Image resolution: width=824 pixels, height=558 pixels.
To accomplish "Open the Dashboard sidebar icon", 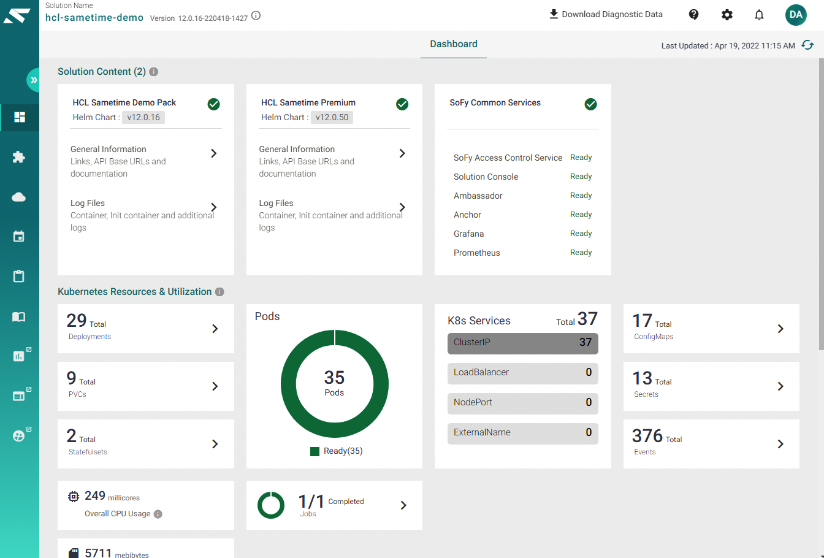I will tap(19, 117).
